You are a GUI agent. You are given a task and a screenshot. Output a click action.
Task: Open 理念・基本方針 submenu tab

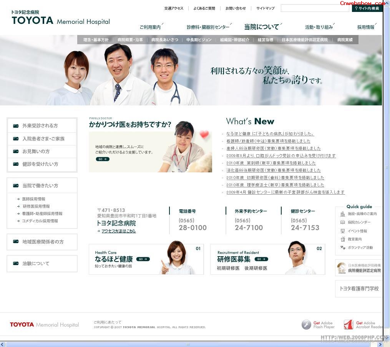point(96,40)
